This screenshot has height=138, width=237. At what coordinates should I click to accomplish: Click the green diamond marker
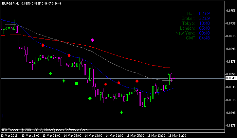tap(90, 98)
